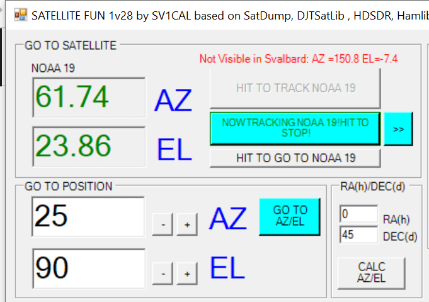Click the red Not Visible in Svalbard status
429x302 pixels.
[299, 59]
